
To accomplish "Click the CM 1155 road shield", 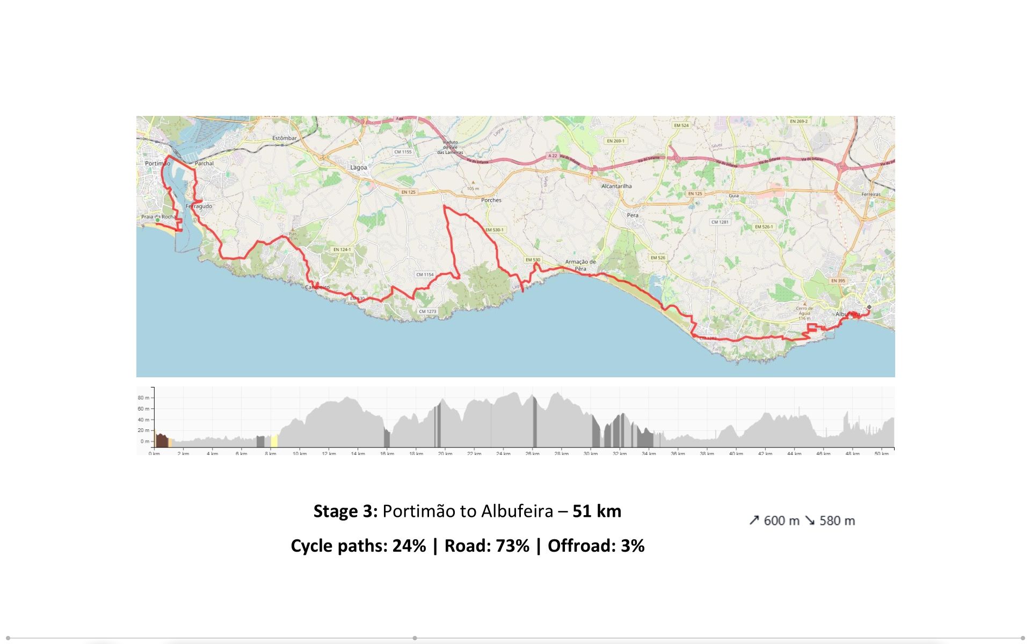I will coord(403,152).
